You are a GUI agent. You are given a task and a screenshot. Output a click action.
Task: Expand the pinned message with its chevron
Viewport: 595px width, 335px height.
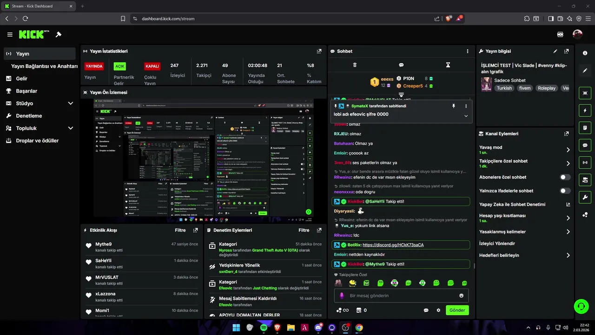point(466,116)
